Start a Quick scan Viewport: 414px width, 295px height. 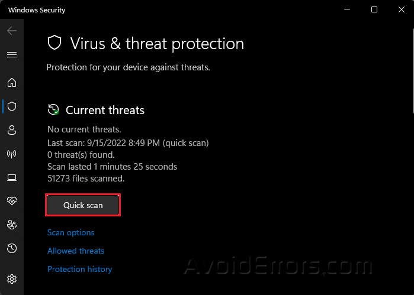coord(83,205)
